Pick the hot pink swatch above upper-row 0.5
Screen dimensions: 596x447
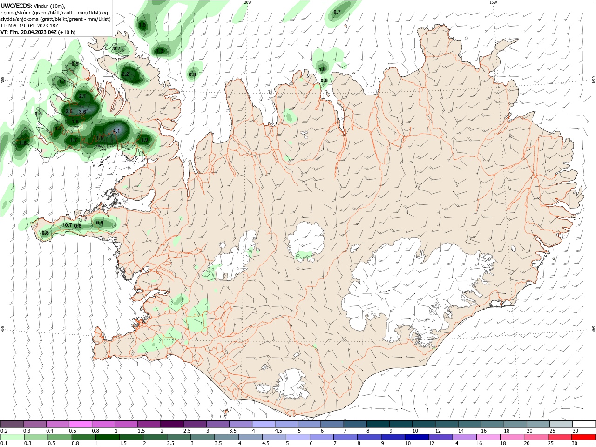81,424
